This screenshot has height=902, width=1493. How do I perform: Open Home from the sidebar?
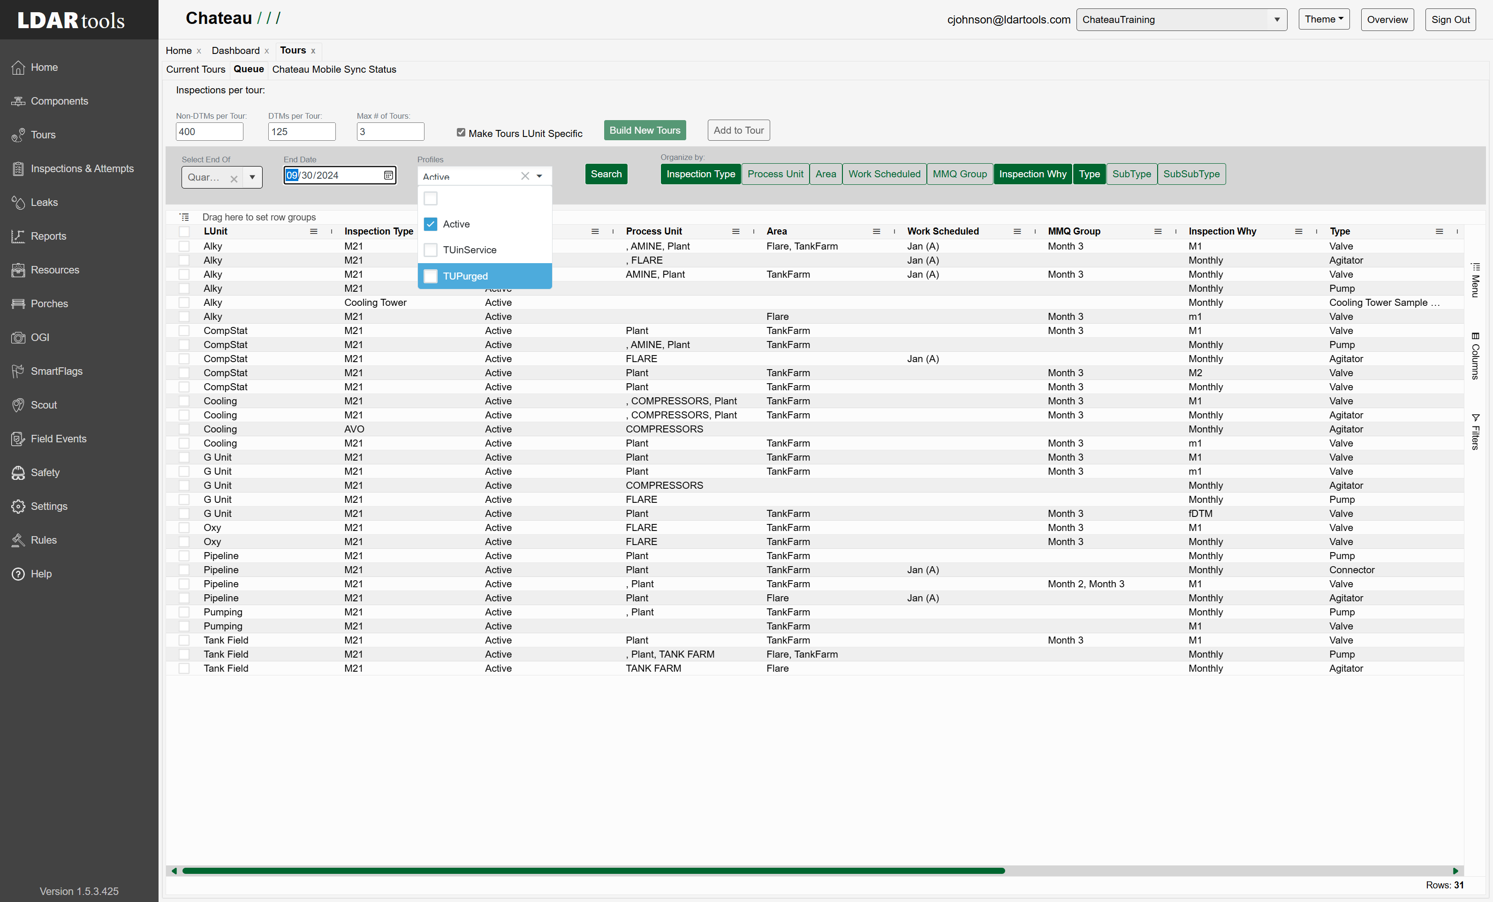click(x=35, y=67)
